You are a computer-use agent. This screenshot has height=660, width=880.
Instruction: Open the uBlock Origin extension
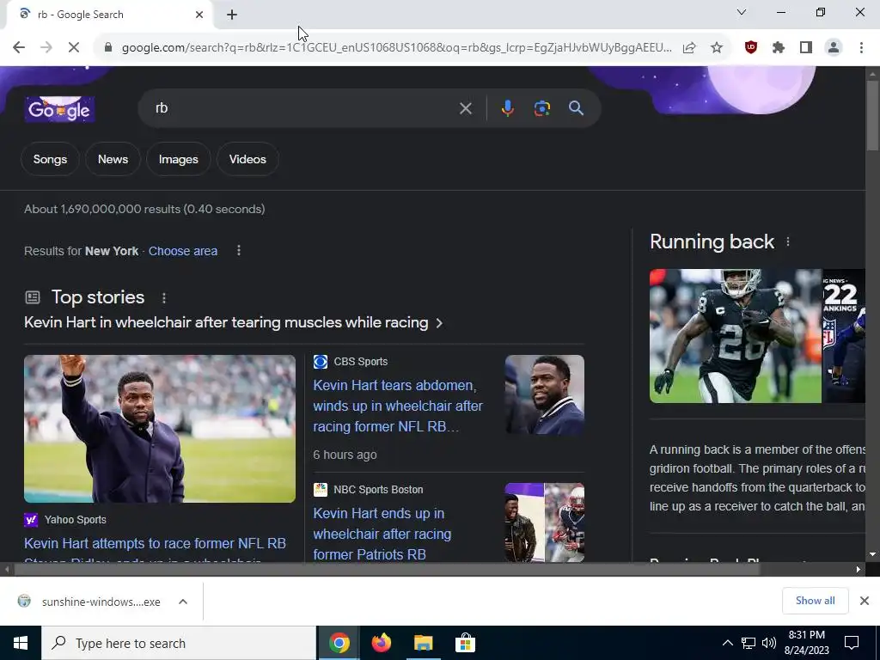[x=751, y=48]
